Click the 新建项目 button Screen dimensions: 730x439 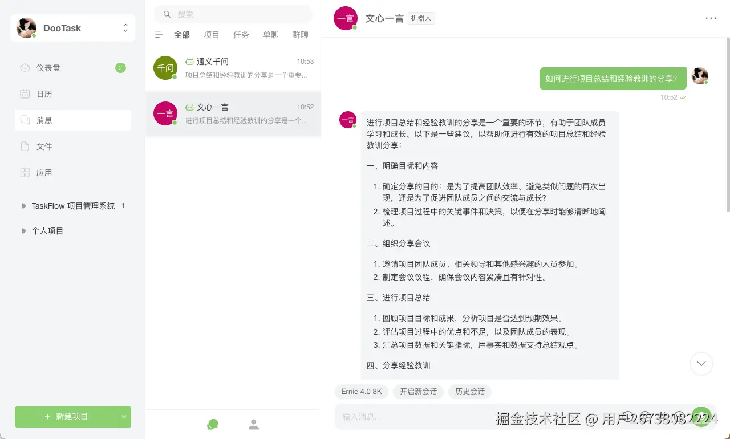coord(66,417)
